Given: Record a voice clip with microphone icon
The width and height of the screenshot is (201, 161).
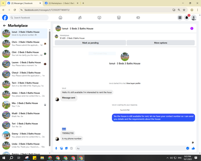Looking at the screenshot, I should coord(56,148).
